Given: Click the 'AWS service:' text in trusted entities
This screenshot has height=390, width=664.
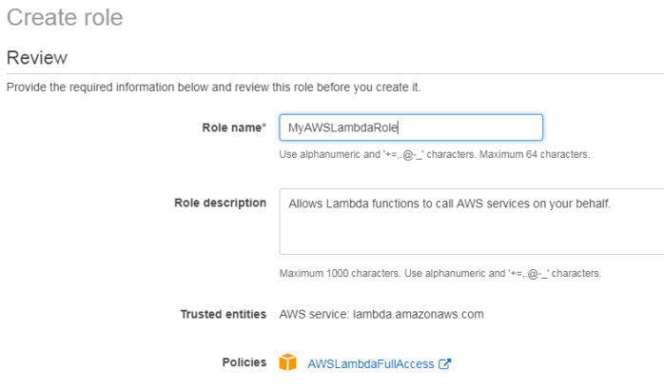Looking at the screenshot, I should (312, 314).
